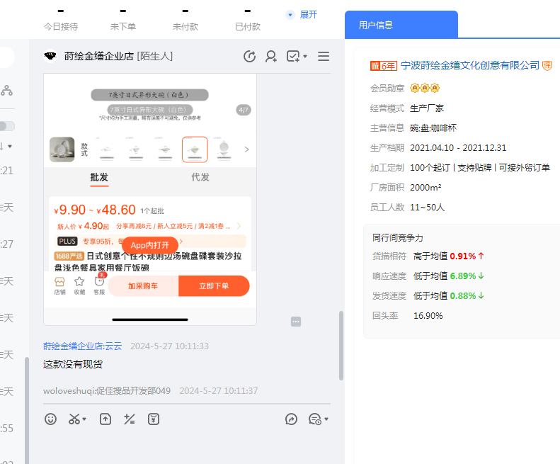Screen dimensions: 560x464
Task: Click the file upload icon
Action: click(x=105, y=419)
